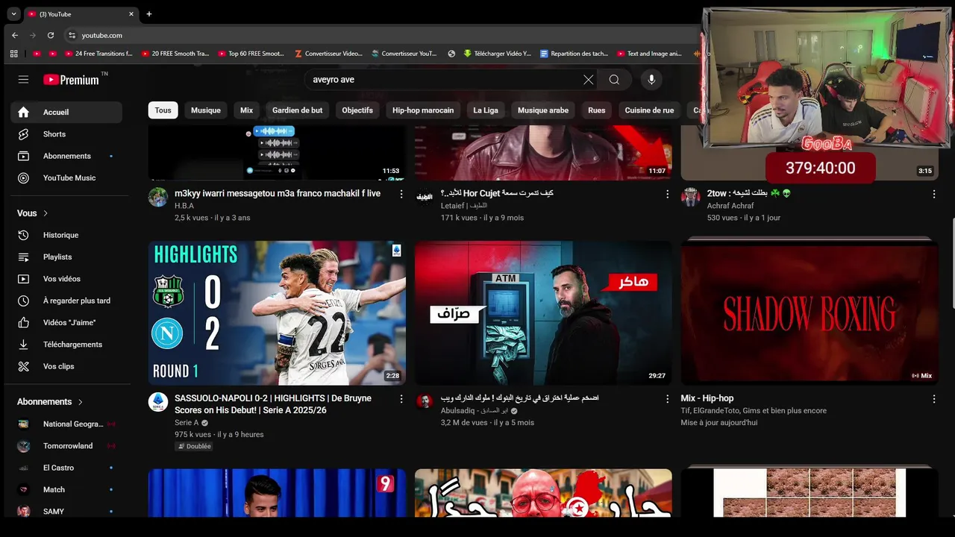Open the H.B.A channel name link

click(x=184, y=206)
